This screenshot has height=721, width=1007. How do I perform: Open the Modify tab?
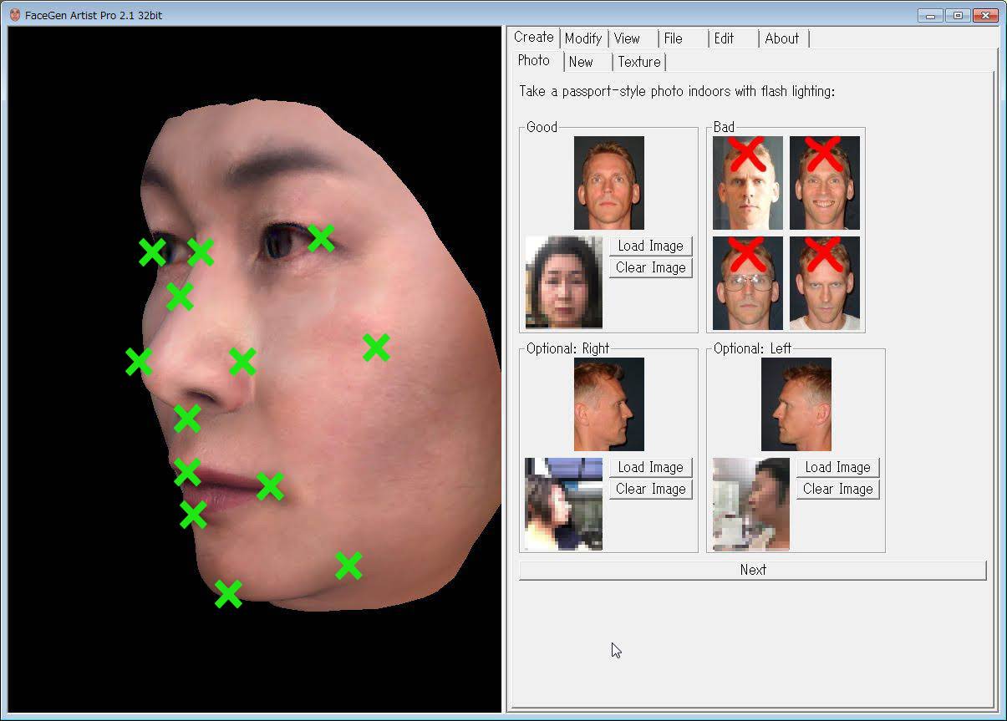pyautogui.click(x=582, y=38)
